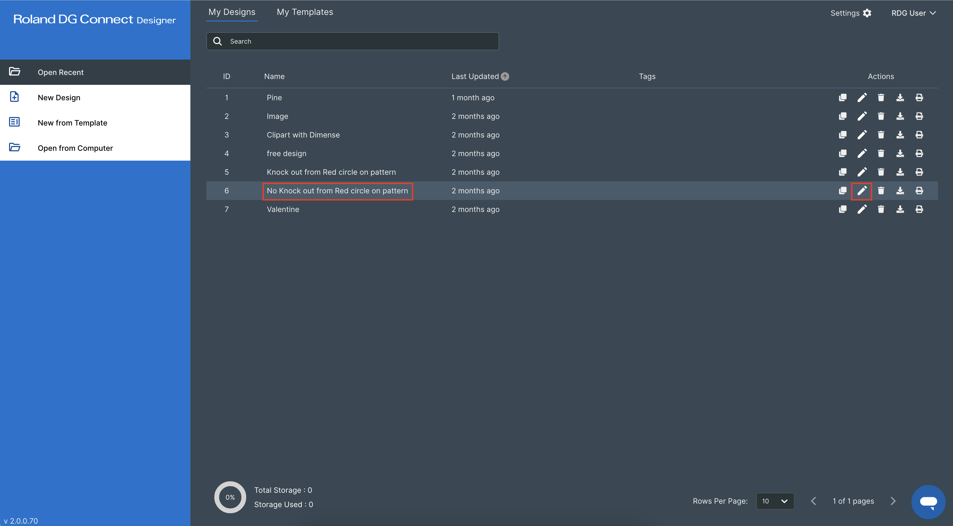Select Knock out from Red circle row
The image size is (953, 526).
[572, 172]
